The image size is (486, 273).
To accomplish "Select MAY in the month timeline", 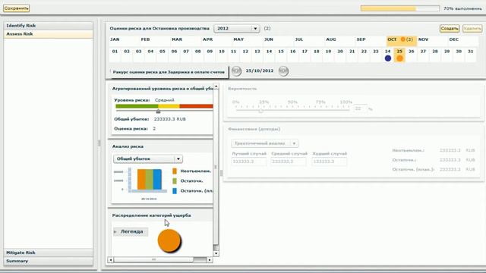I will 238,39.
